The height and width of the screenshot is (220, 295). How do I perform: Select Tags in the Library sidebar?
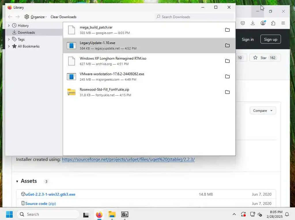coord(21,39)
